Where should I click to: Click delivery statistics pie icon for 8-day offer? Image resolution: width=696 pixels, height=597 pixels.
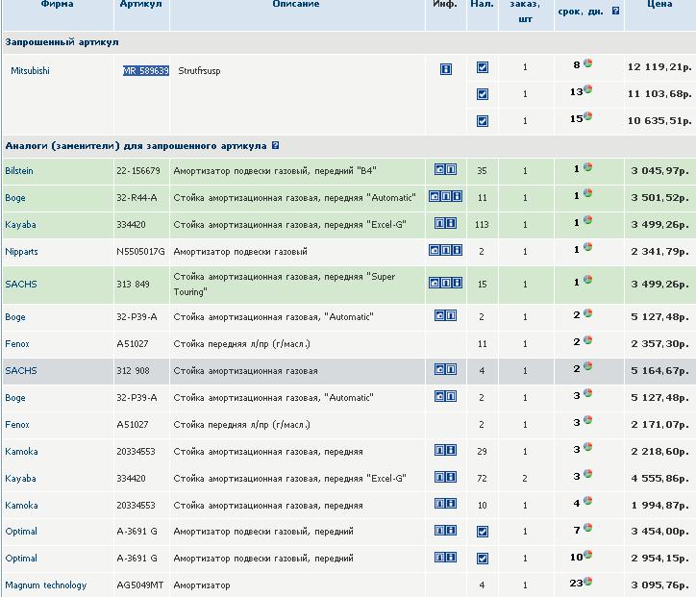[587, 63]
